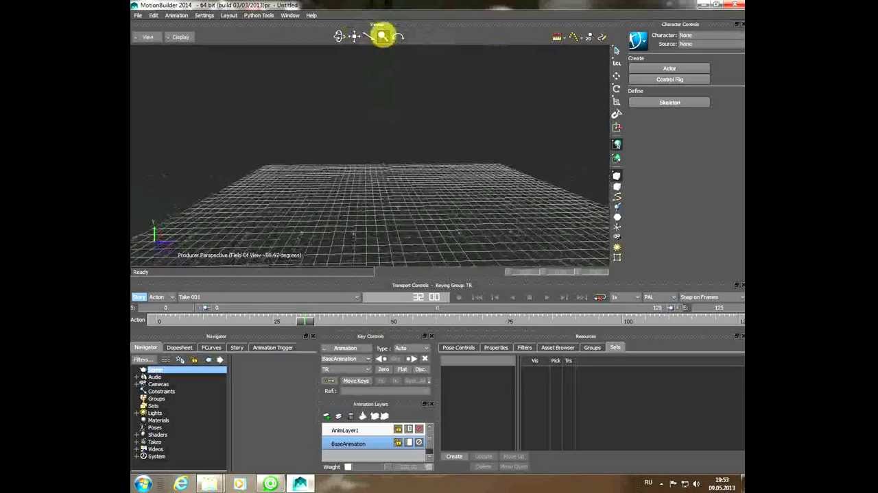Image resolution: width=878 pixels, height=493 pixels.
Task: Open the Python Tools menu
Action: click(259, 16)
